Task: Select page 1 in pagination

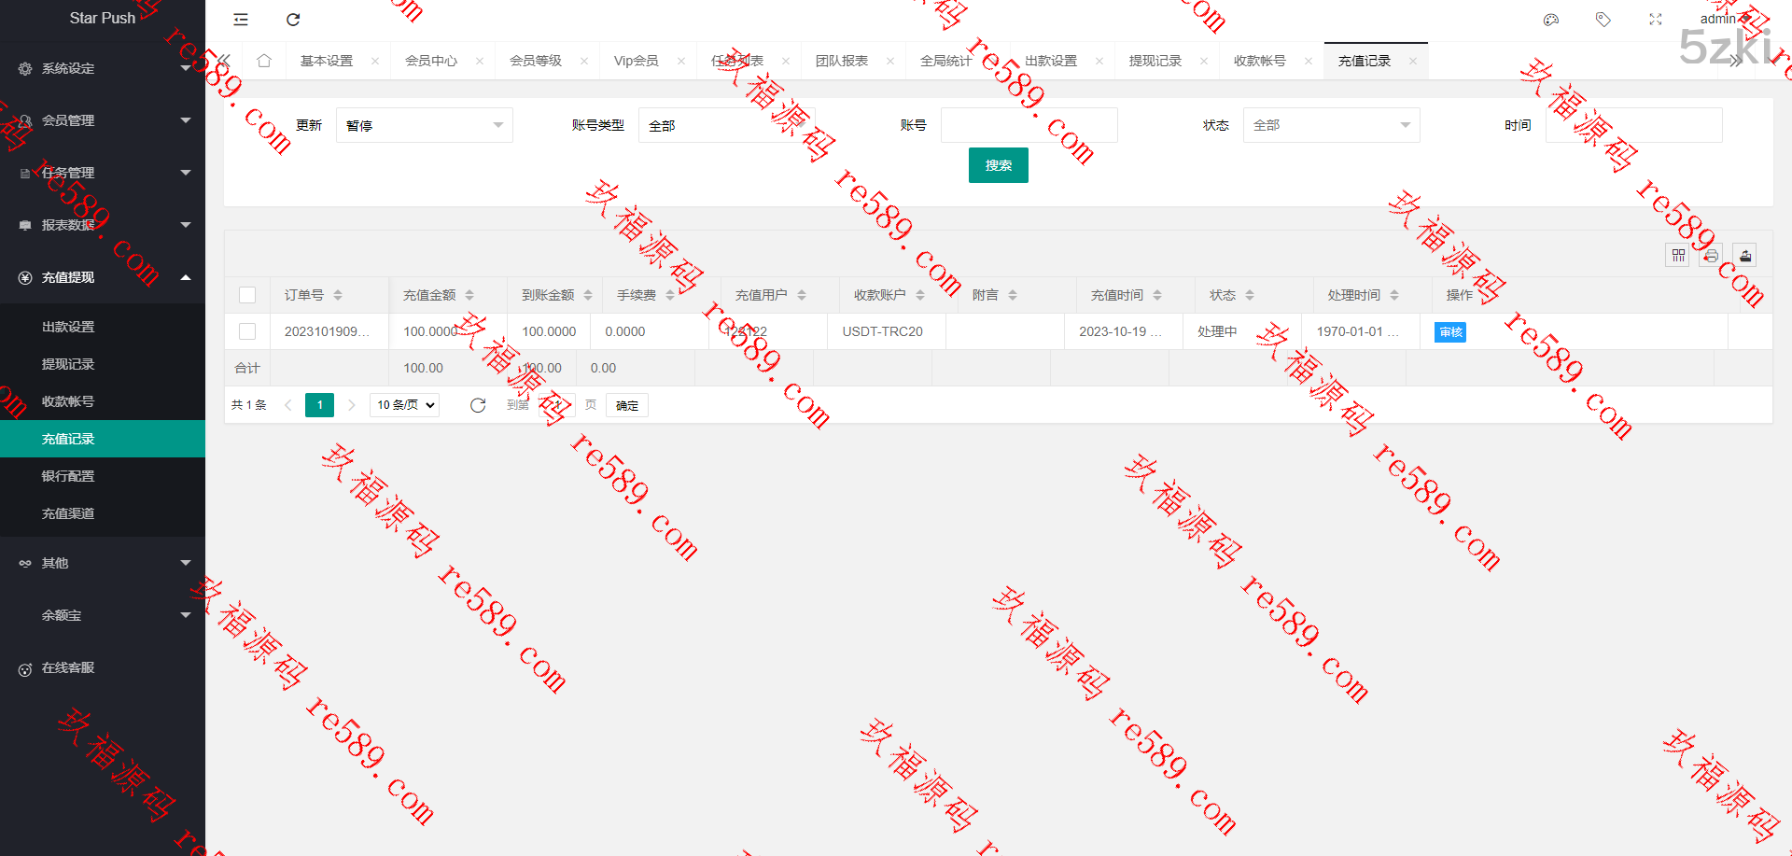Action: (320, 405)
